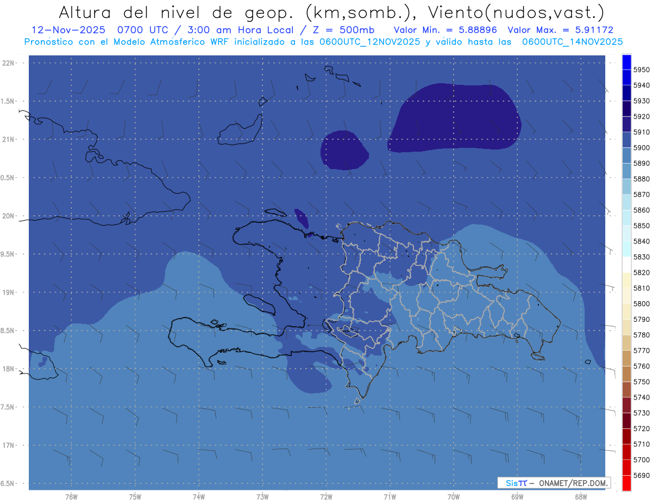Click the "8.5N" latitude label
652x504 pixels.
(x=8, y=331)
